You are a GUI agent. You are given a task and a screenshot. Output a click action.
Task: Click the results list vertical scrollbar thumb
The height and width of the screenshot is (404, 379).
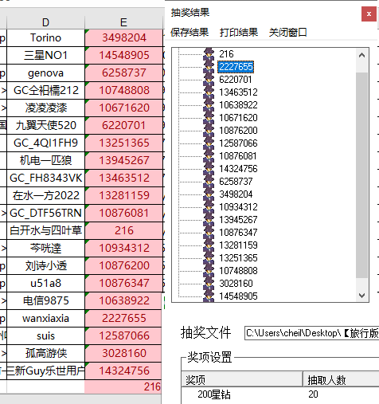pos(361,175)
